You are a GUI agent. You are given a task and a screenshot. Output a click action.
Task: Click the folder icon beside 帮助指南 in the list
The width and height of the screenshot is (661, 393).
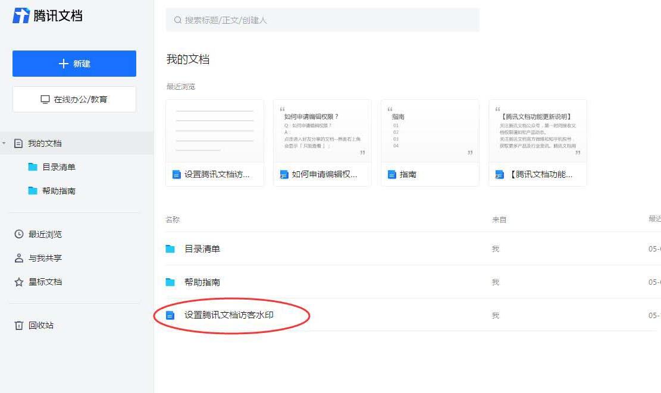pos(171,282)
